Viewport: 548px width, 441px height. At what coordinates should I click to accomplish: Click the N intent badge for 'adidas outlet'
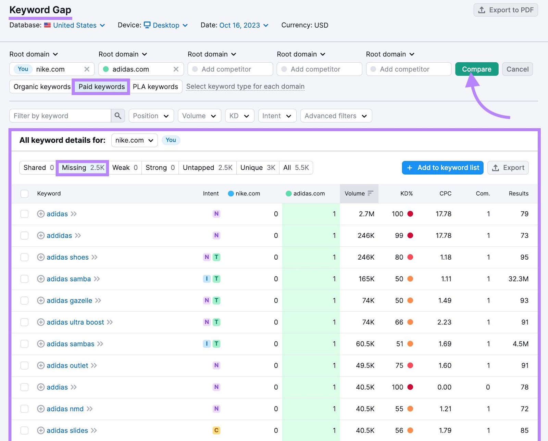point(216,365)
